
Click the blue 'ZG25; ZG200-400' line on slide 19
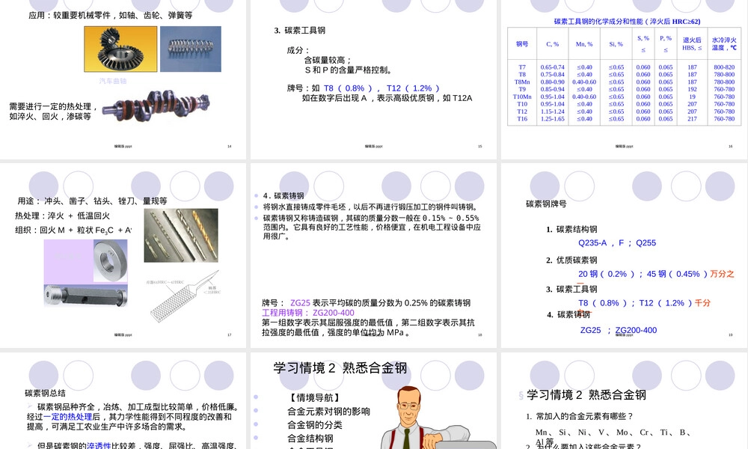pos(619,330)
